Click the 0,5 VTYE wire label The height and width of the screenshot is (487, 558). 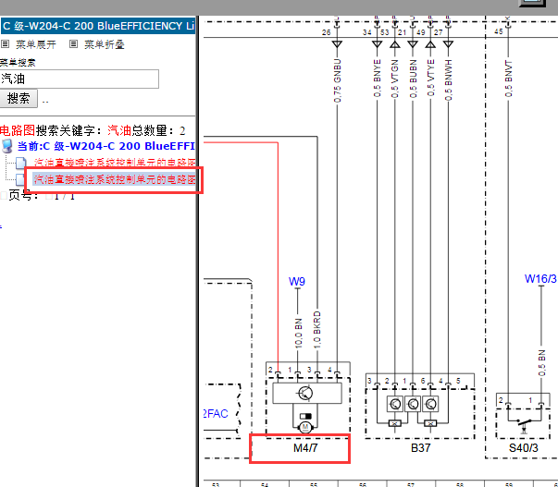tap(430, 79)
